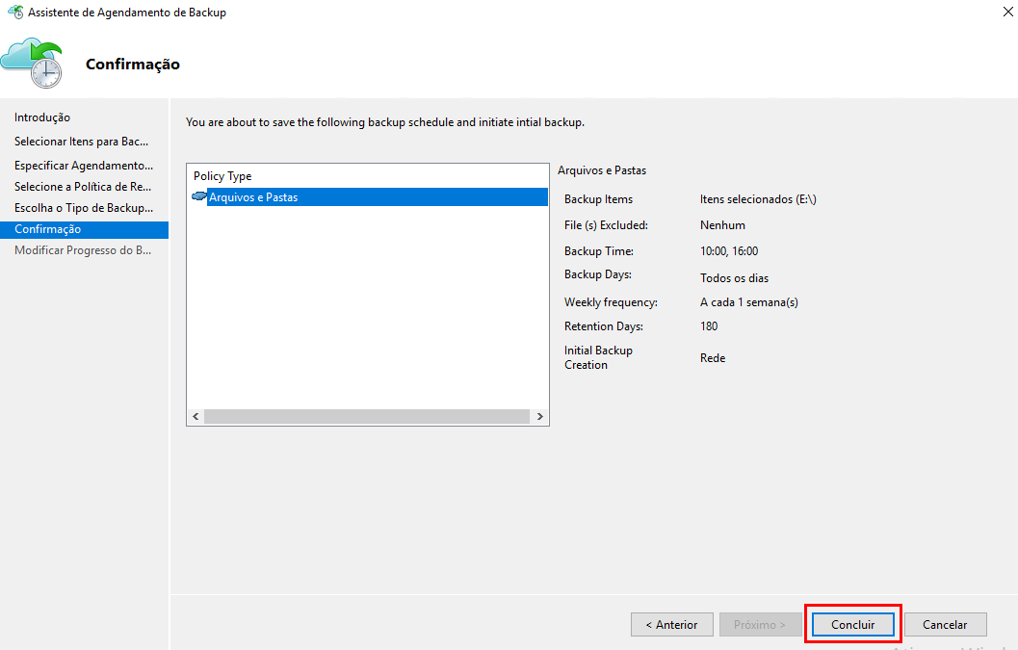Click the Backup Days label
This screenshot has height=650, width=1018.
pos(598,274)
